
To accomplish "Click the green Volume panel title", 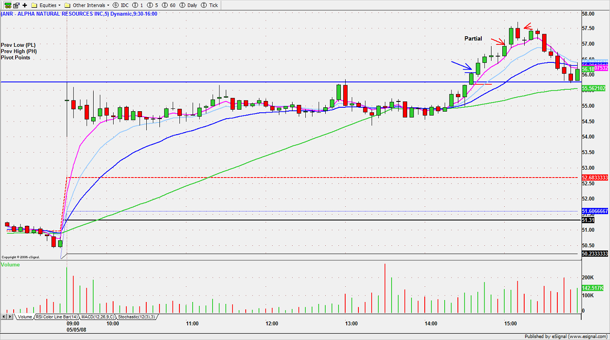I will 11,264.
